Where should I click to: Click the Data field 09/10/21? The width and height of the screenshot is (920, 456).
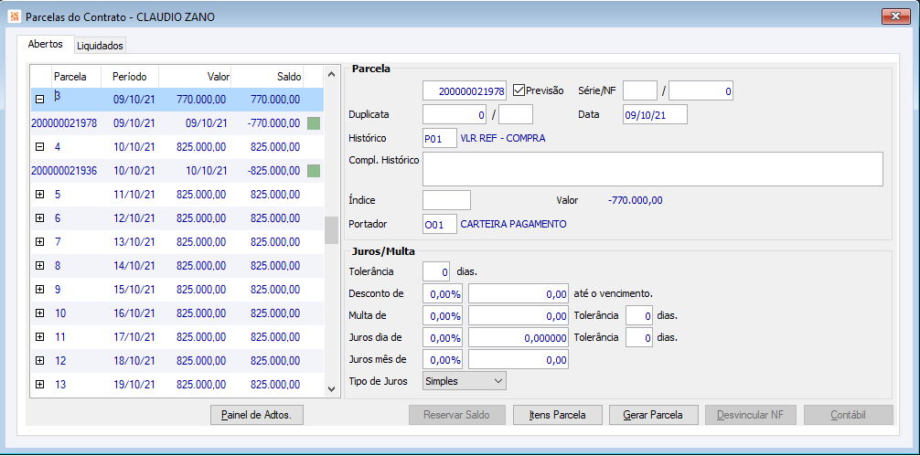(x=655, y=114)
